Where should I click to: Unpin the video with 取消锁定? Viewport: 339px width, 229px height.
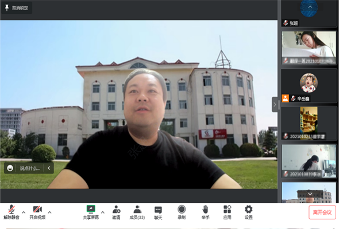17,8
